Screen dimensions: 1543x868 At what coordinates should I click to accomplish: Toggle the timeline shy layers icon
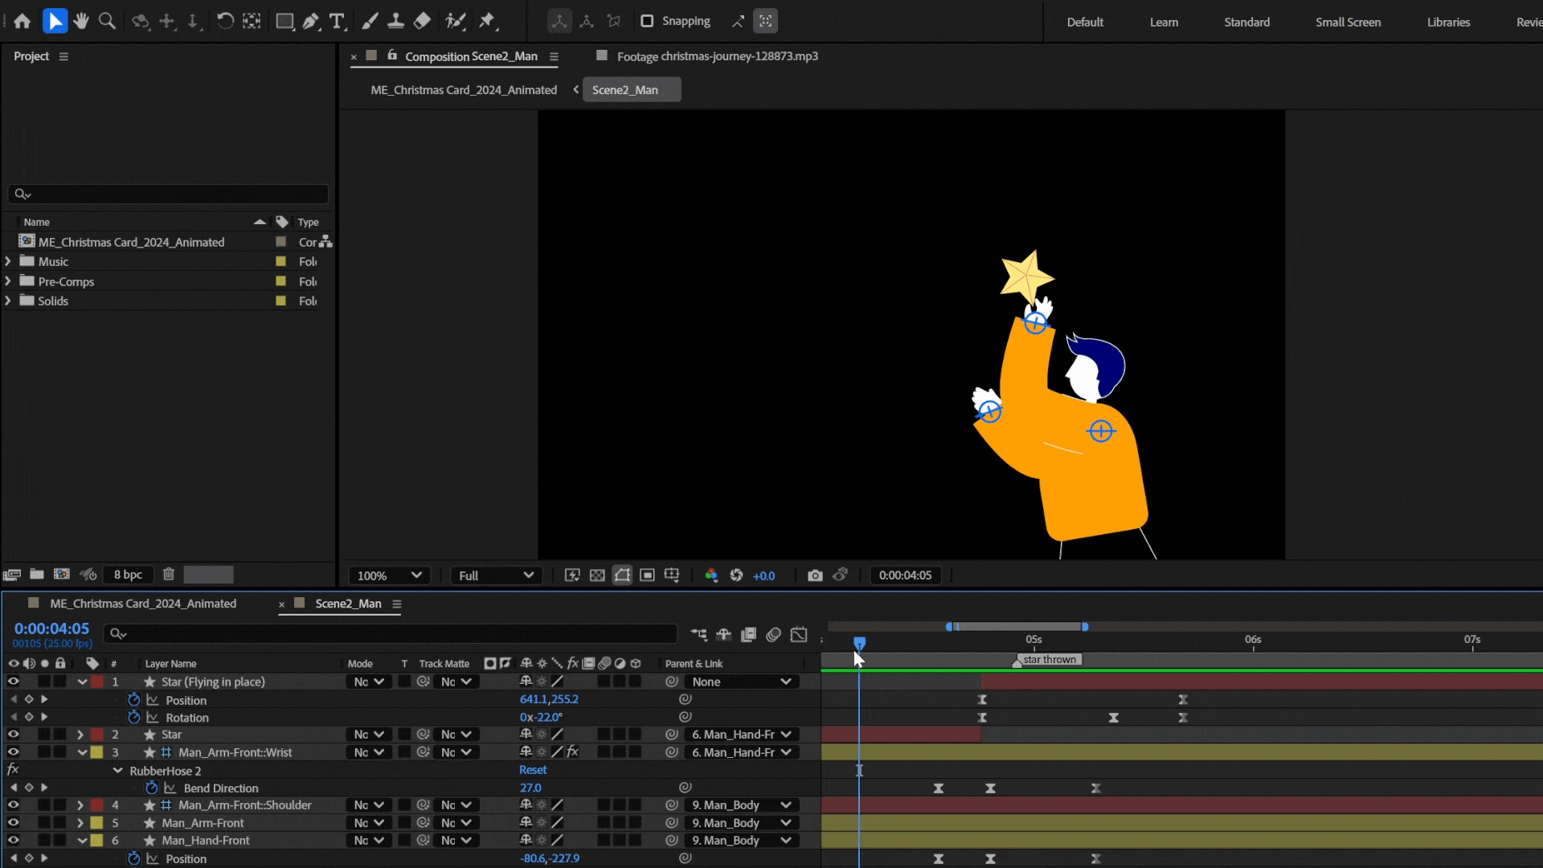(x=723, y=635)
